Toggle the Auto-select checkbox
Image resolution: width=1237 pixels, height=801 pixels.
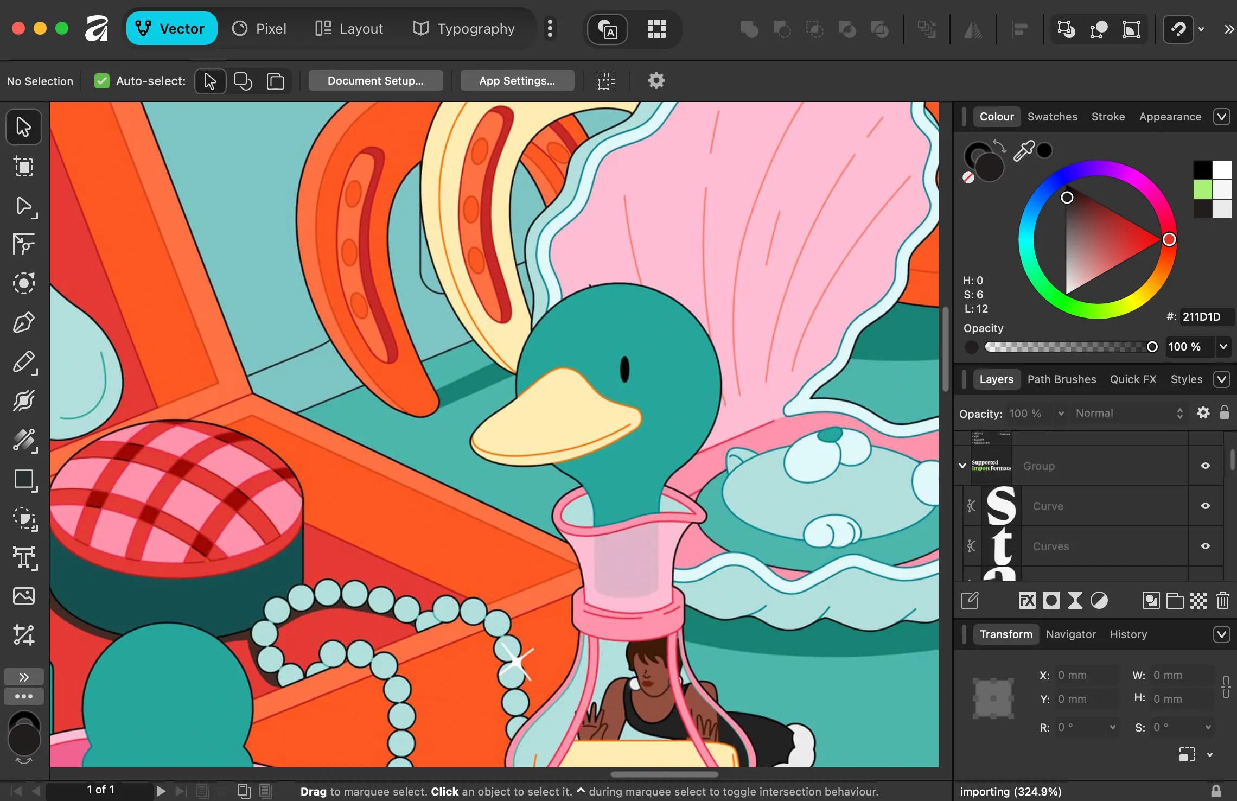click(101, 81)
